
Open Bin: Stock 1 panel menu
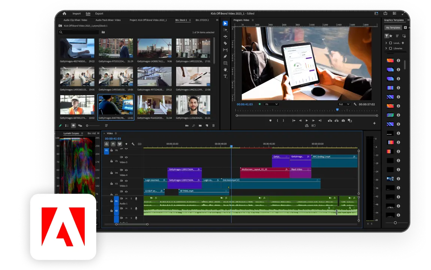pyautogui.click(x=190, y=20)
